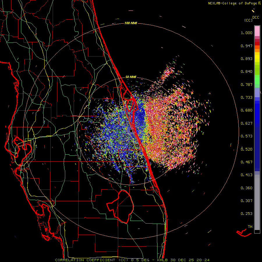Click the 0.573 scale value

pyautogui.click(x=247, y=136)
